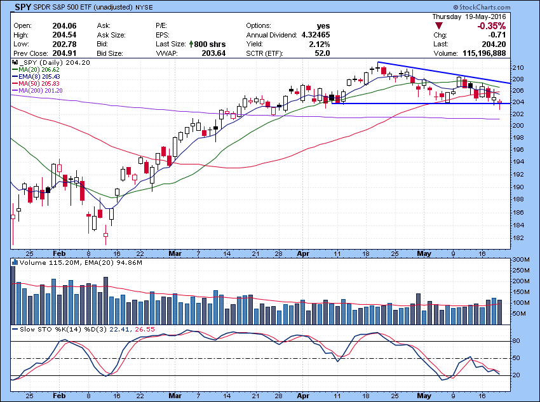This screenshot has height=402, width=540.
Task: Click the P/E: label
Action: (x=161, y=26)
